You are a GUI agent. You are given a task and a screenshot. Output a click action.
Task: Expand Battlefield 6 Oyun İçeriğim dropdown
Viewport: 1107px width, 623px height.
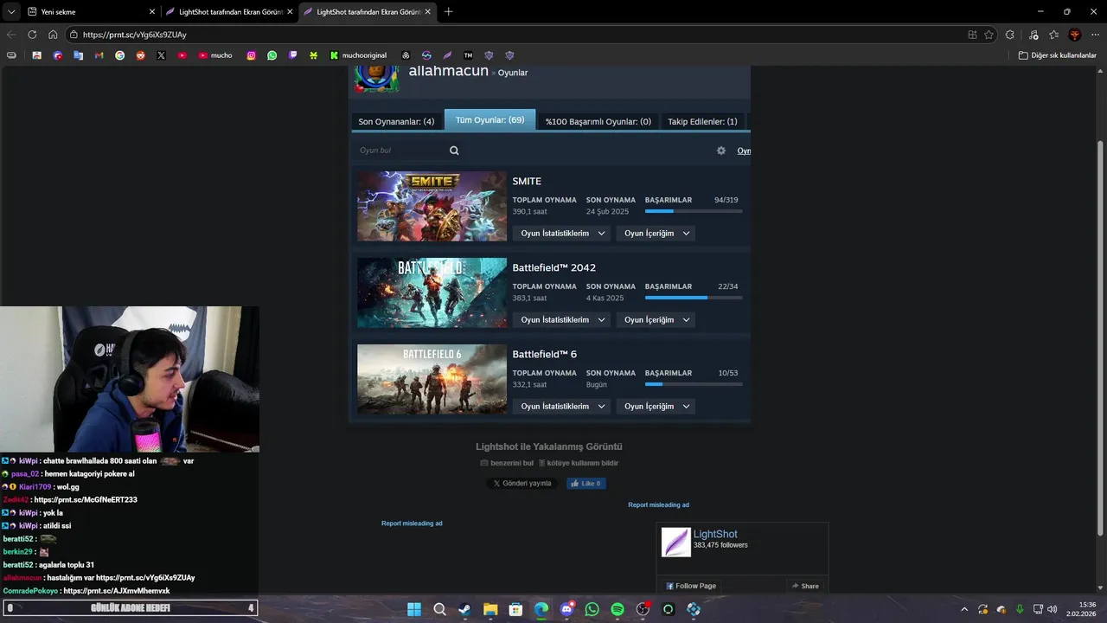click(656, 407)
